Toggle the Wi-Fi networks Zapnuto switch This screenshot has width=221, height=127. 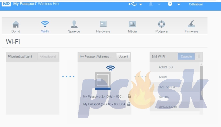[190, 56]
